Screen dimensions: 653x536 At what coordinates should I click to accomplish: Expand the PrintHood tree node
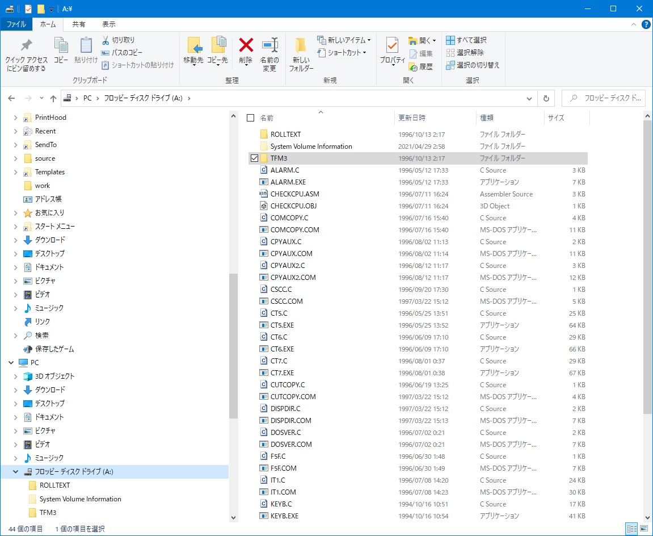15,118
